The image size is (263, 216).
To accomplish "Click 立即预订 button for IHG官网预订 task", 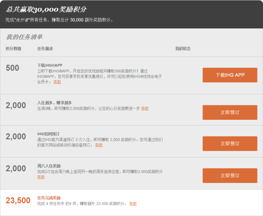I will click(230, 144).
